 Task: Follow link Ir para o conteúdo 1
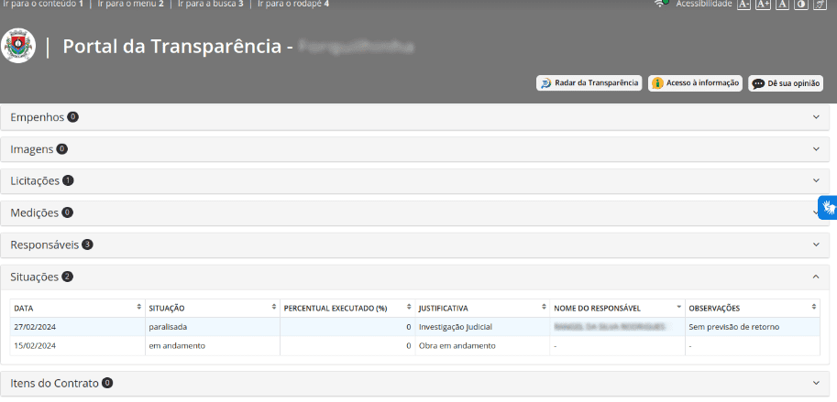[x=43, y=4]
